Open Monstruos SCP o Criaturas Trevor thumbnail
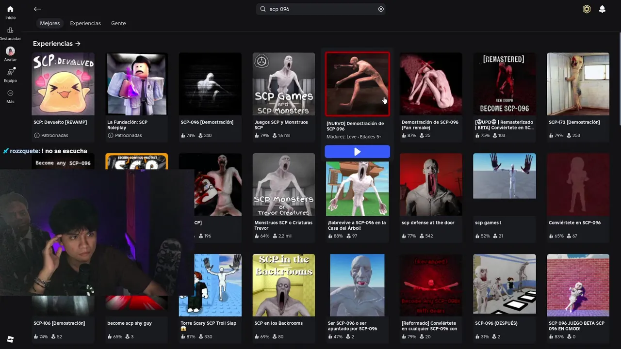This screenshot has width=621, height=349. click(284, 185)
